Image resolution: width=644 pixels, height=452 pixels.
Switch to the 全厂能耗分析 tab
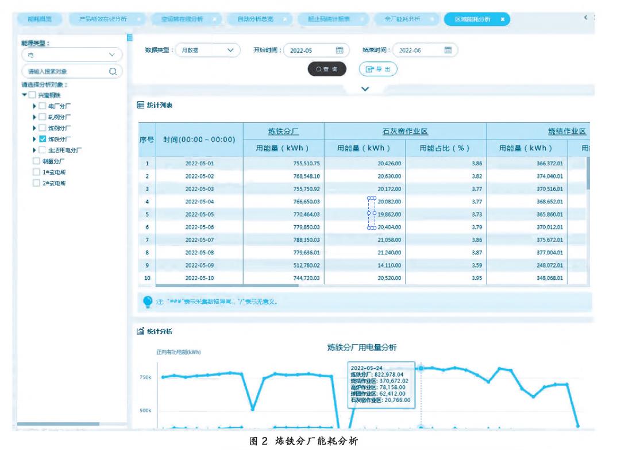click(x=402, y=19)
